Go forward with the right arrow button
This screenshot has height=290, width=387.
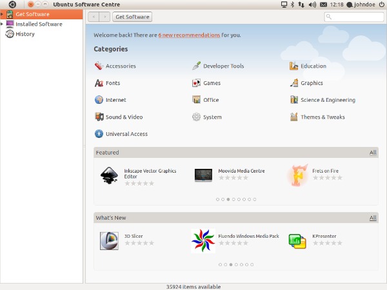tap(104, 17)
